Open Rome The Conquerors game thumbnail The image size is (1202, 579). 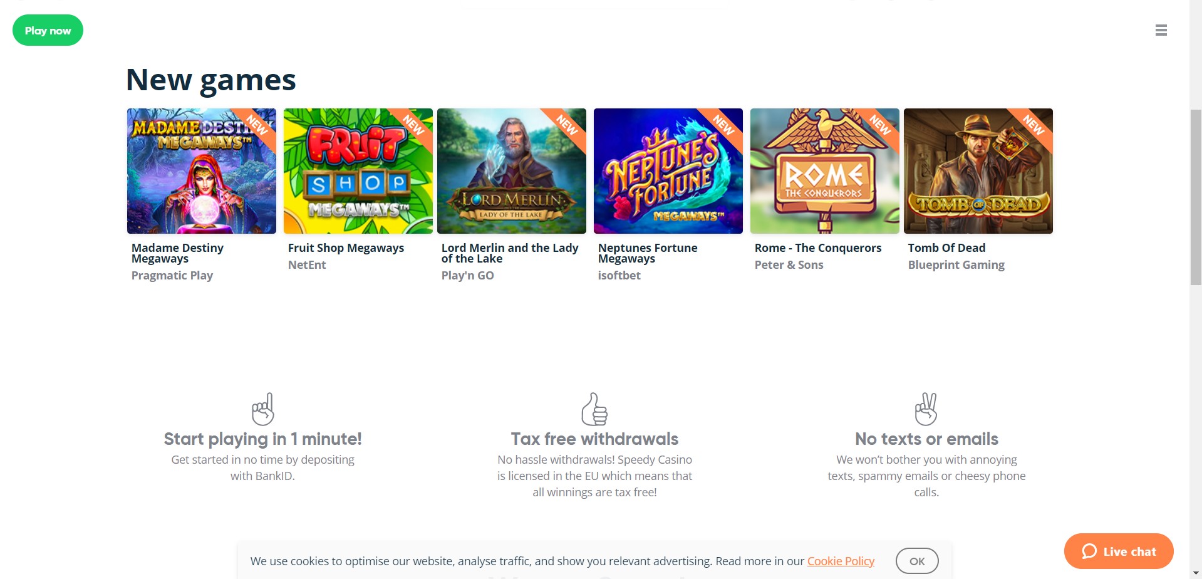[825, 171]
